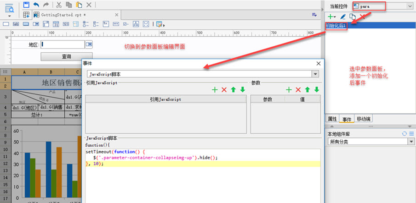
Task: Select the dashed-frame widget icon after the tree tool
Action: click(x=146, y=24)
